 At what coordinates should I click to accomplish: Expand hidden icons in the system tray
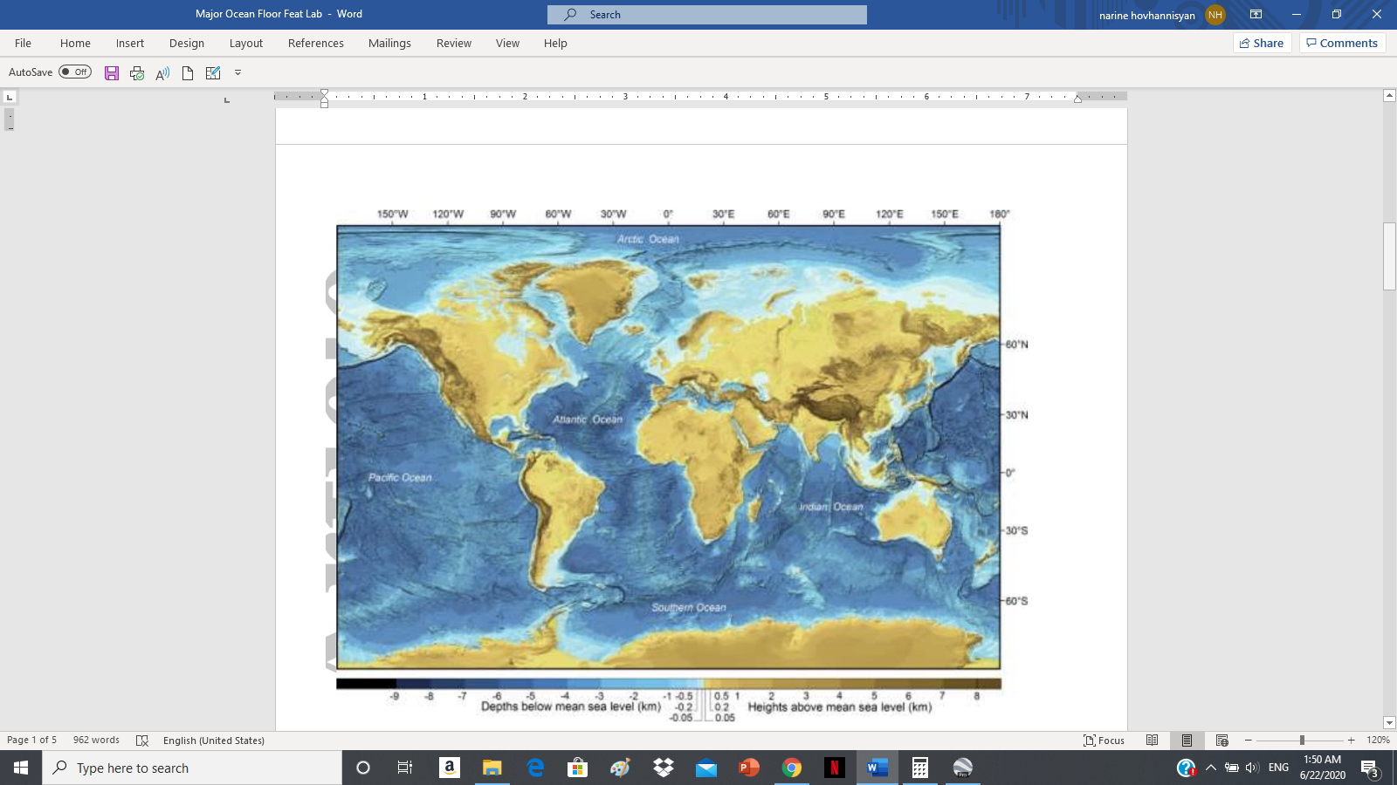pyautogui.click(x=1211, y=768)
